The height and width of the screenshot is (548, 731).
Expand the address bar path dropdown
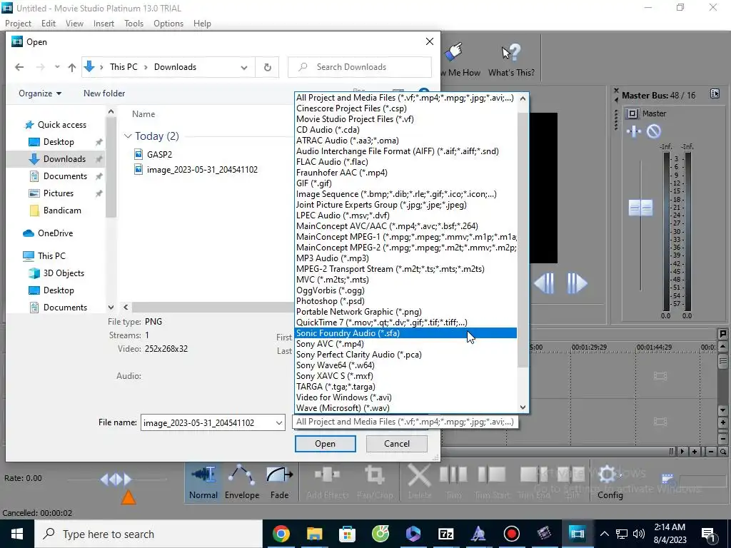(244, 67)
